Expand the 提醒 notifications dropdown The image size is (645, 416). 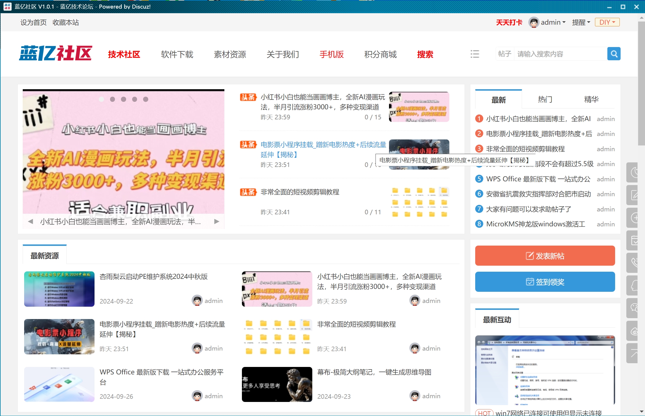click(x=581, y=22)
